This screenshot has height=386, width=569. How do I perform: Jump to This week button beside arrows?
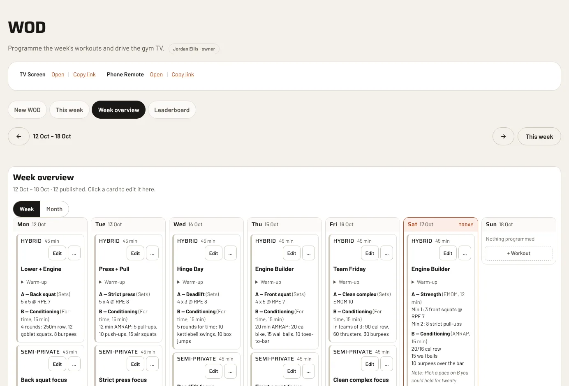[x=539, y=136]
